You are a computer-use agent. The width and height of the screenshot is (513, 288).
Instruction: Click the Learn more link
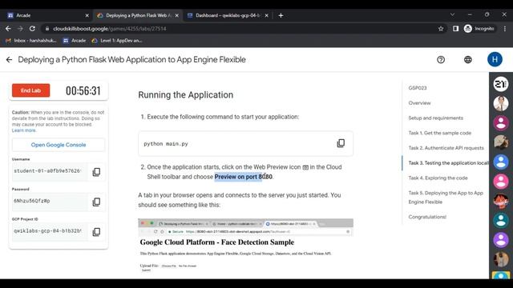coord(23,130)
